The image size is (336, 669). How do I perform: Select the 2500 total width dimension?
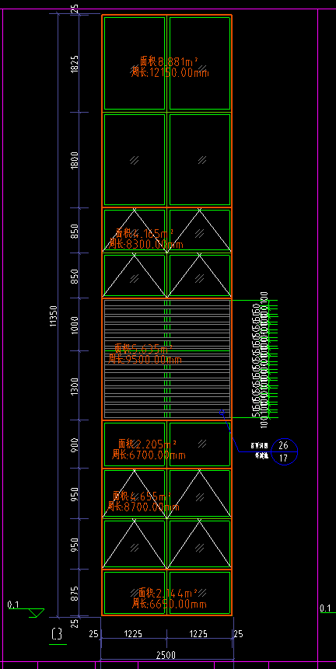pos(166,655)
